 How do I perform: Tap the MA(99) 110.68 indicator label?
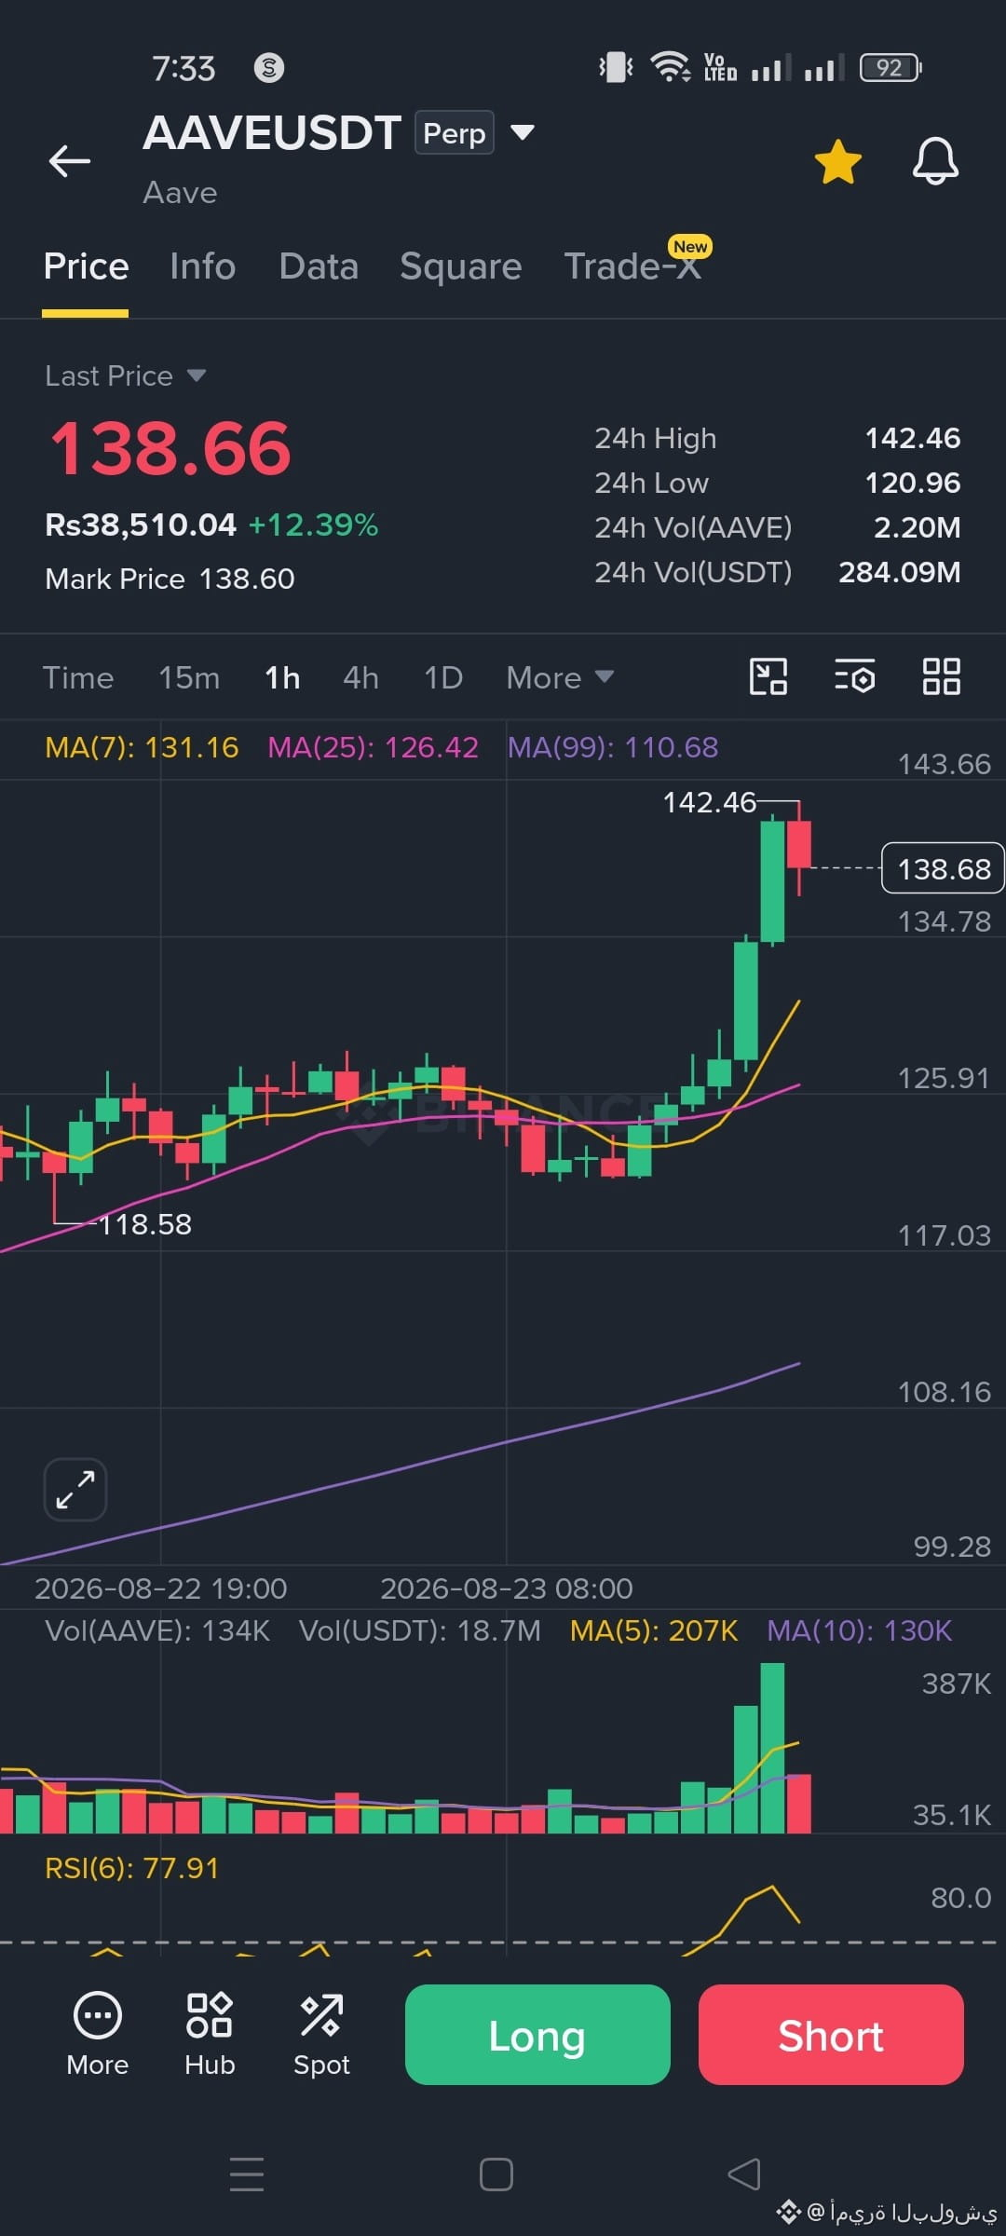coord(613,747)
